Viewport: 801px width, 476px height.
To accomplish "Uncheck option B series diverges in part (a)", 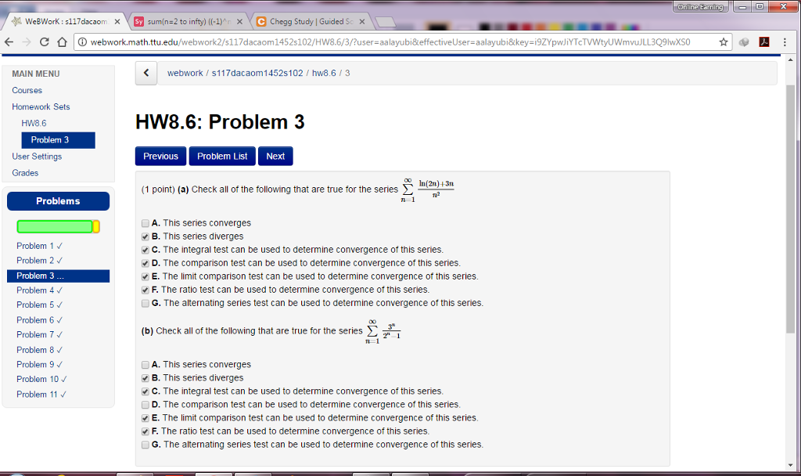I will pyautogui.click(x=145, y=236).
